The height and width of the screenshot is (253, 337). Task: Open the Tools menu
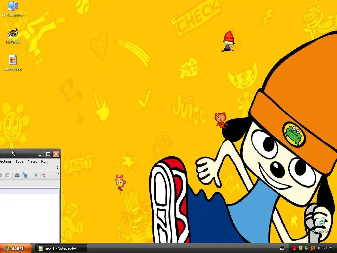click(x=19, y=161)
